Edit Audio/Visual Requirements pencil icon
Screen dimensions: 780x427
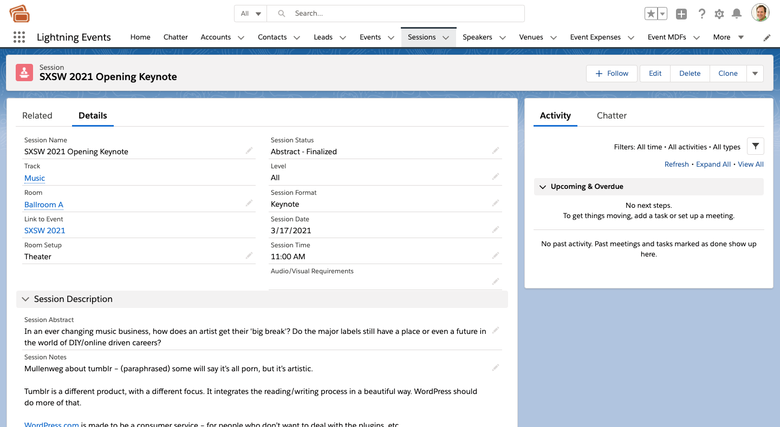496,281
